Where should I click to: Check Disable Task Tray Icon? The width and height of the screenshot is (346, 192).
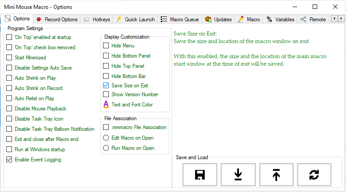coord(9,119)
